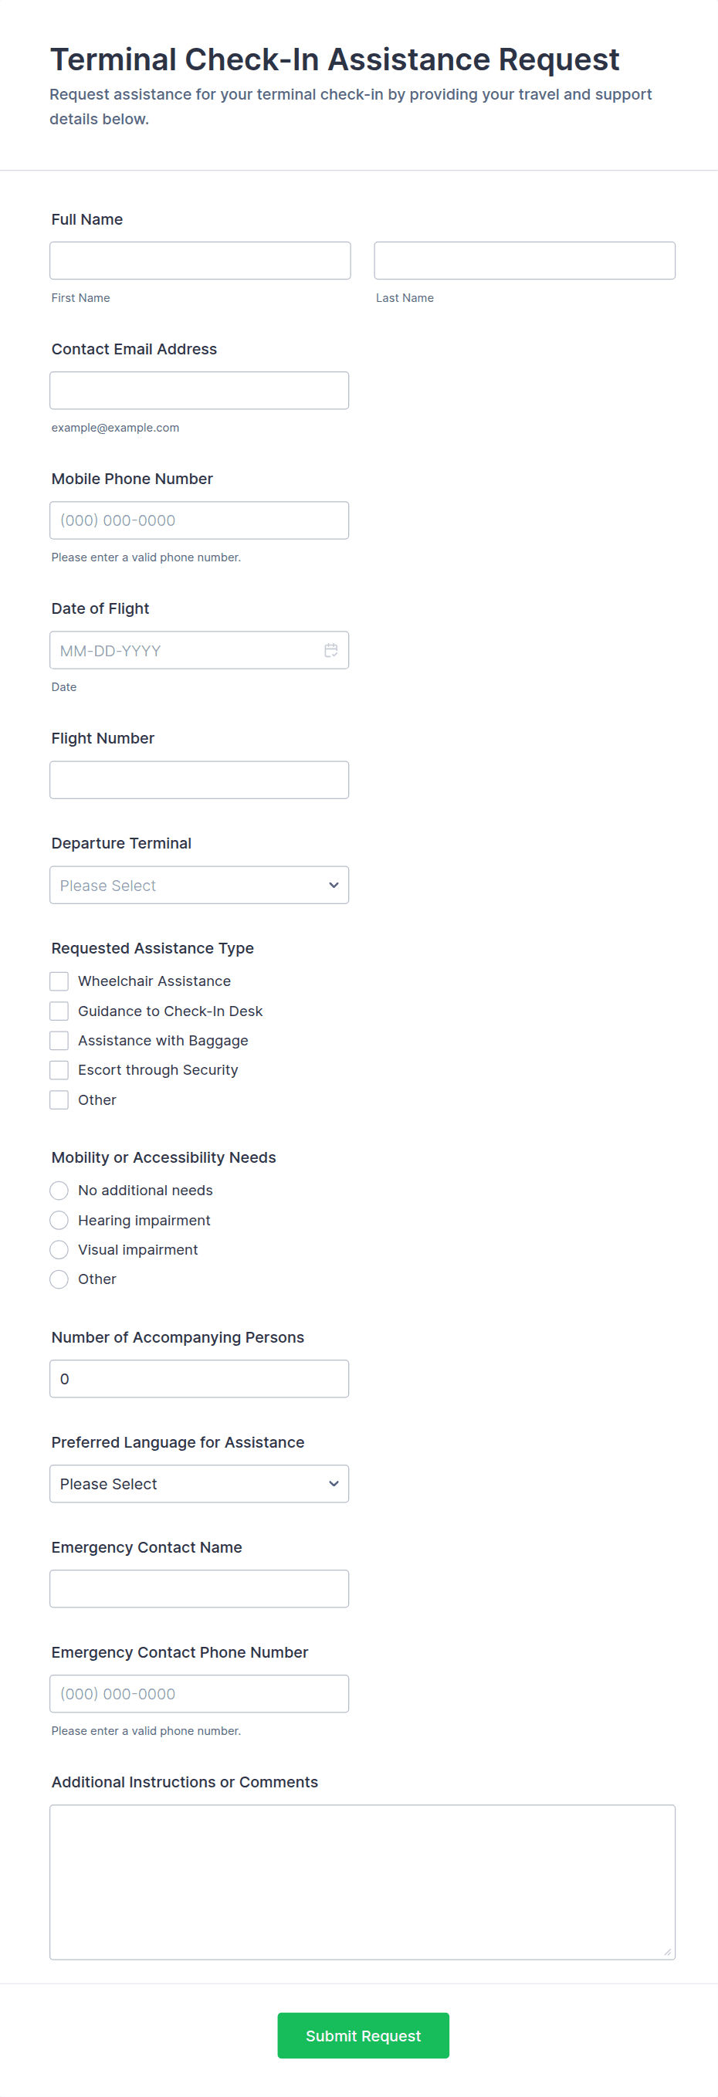
Task: Focus the Mobile Phone Number field
Action: 198,520
